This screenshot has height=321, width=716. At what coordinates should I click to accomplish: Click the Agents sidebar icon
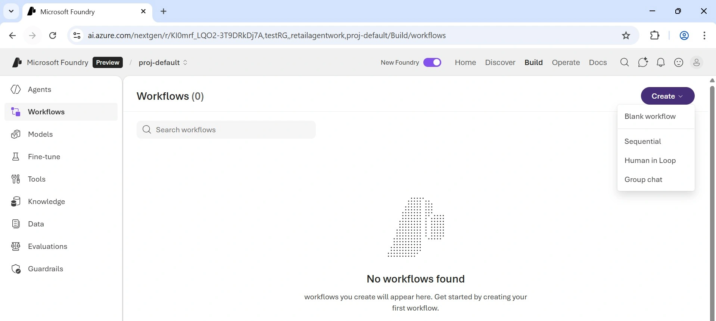pyautogui.click(x=16, y=89)
